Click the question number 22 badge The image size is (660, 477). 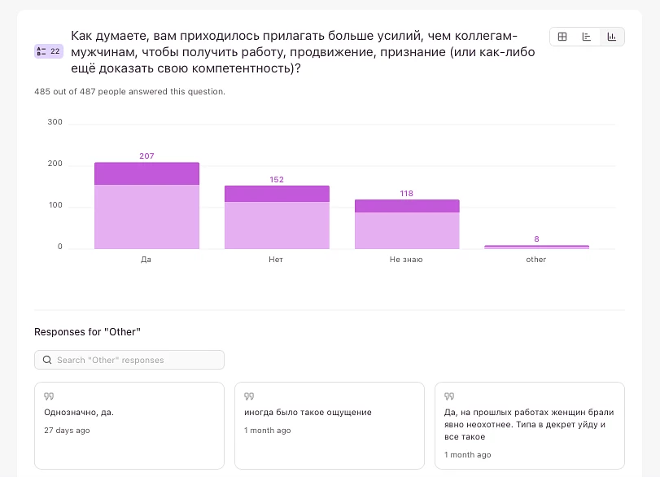48,51
